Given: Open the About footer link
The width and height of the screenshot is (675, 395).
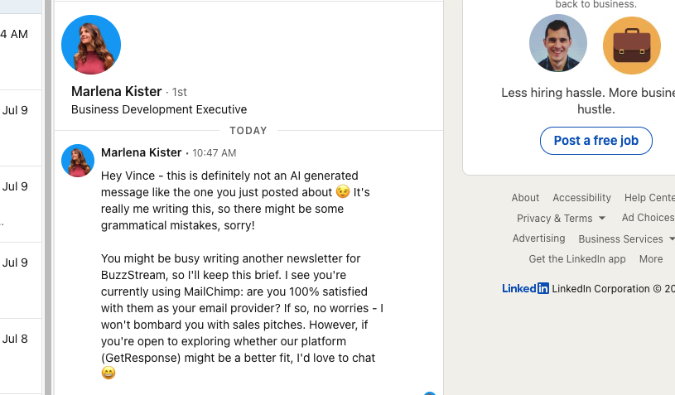Looking at the screenshot, I should (x=525, y=198).
